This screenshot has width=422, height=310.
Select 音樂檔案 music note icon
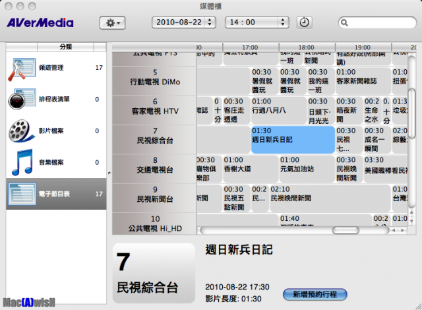click(x=22, y=162)
